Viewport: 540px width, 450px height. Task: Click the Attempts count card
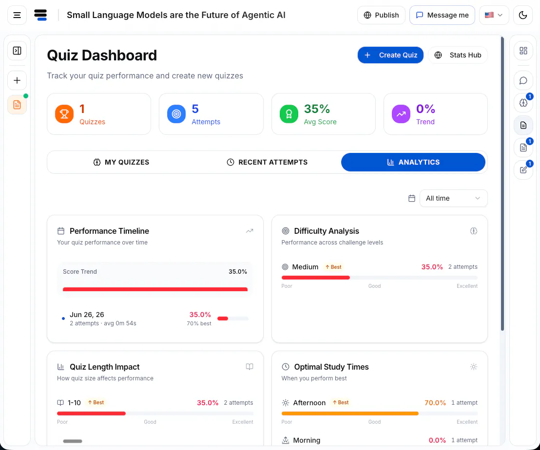tap(211, 114)
